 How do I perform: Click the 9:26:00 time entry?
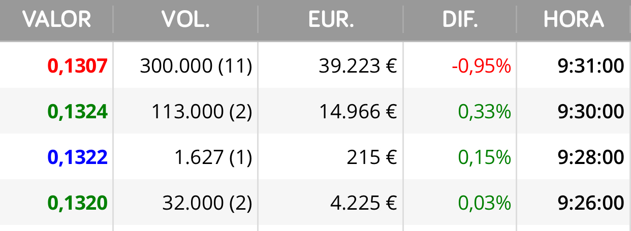[590, 203]
